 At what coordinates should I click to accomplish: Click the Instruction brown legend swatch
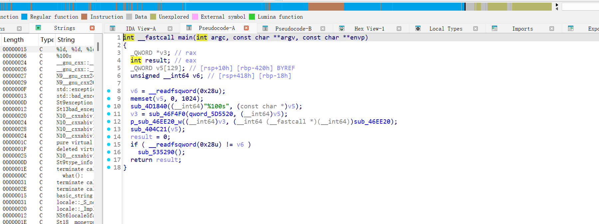[84, 17]
